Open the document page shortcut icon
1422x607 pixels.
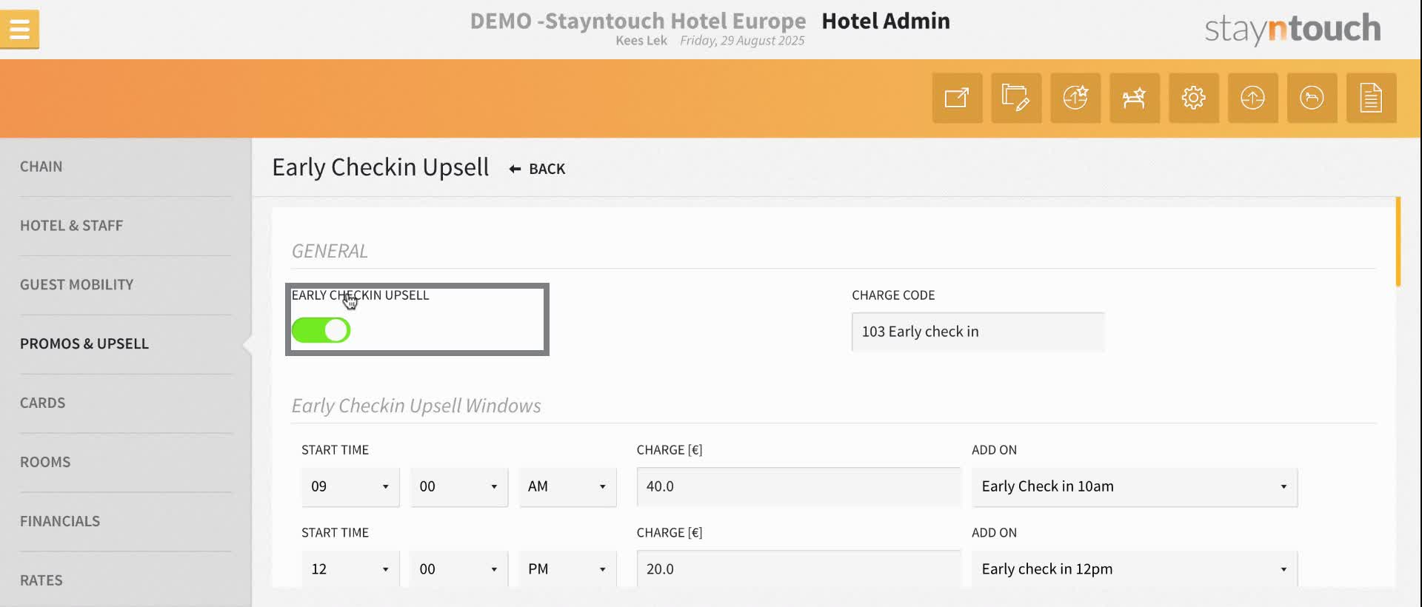[x=1372, y=98]
